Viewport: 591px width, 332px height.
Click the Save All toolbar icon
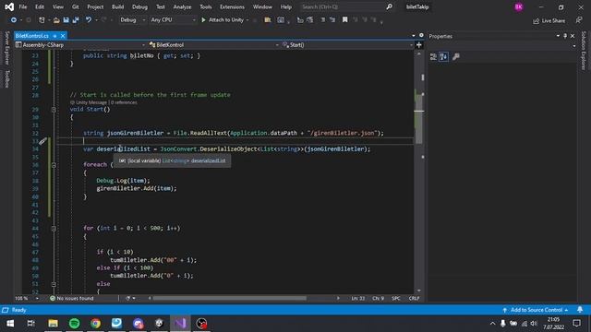pyautogui.click(x=76, y=20)
